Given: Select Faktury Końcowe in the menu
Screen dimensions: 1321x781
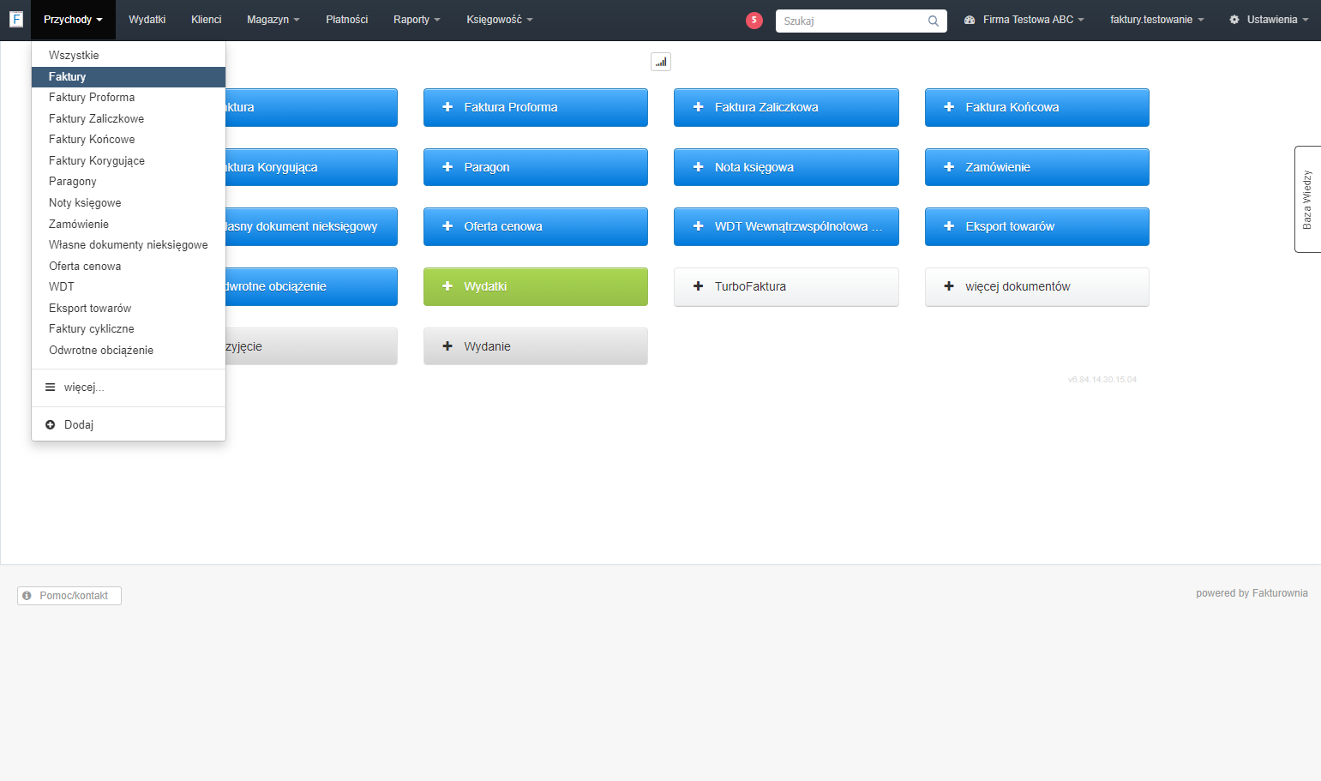Looking at the screenshot, I should point(129,140).
